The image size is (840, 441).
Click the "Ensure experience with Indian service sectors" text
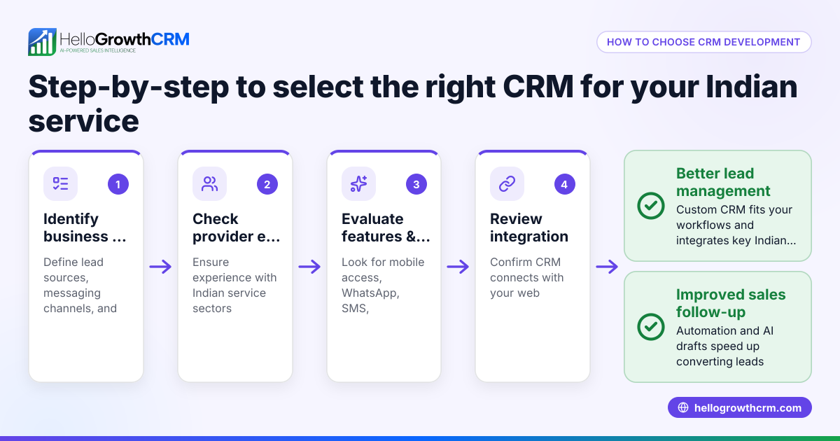point(234,285)
